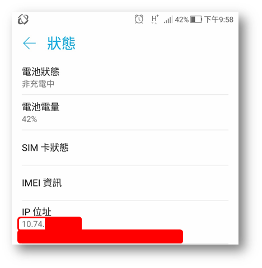Select the IP 位址 label
This screenshot has height=268, width=262.
(36, 212)
